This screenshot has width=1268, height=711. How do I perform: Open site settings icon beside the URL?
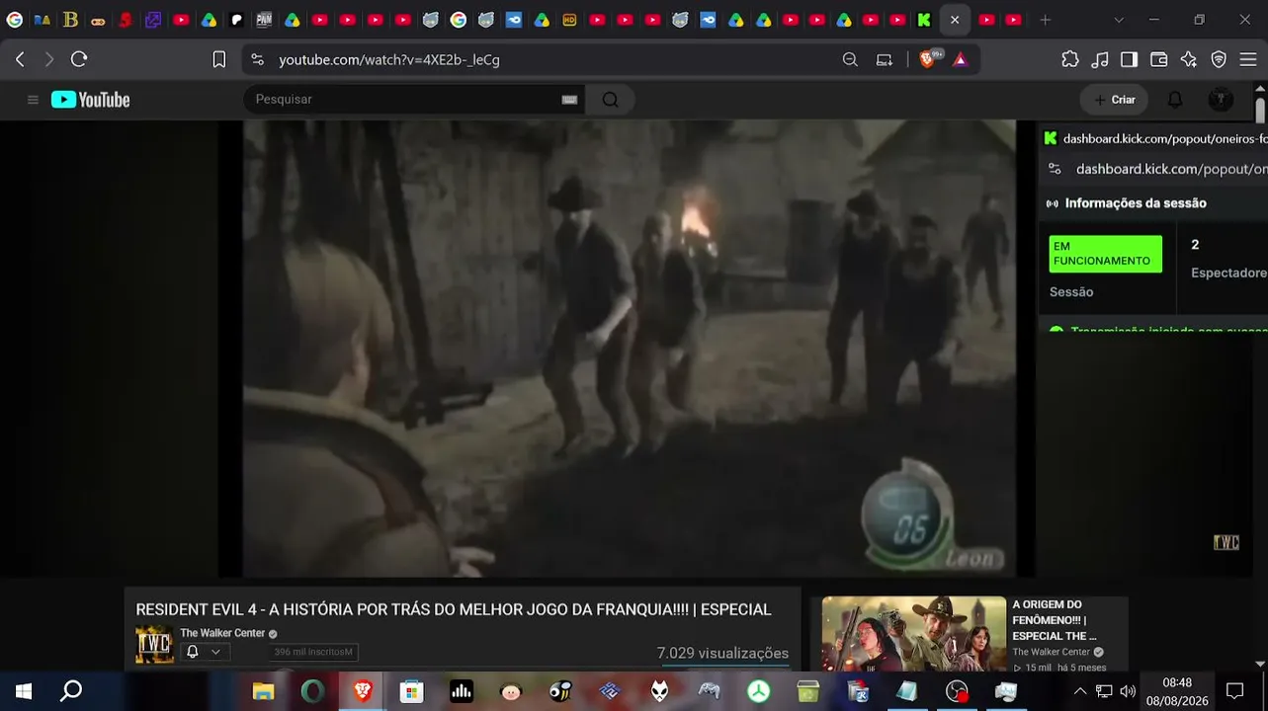click(x=258, y=59)
